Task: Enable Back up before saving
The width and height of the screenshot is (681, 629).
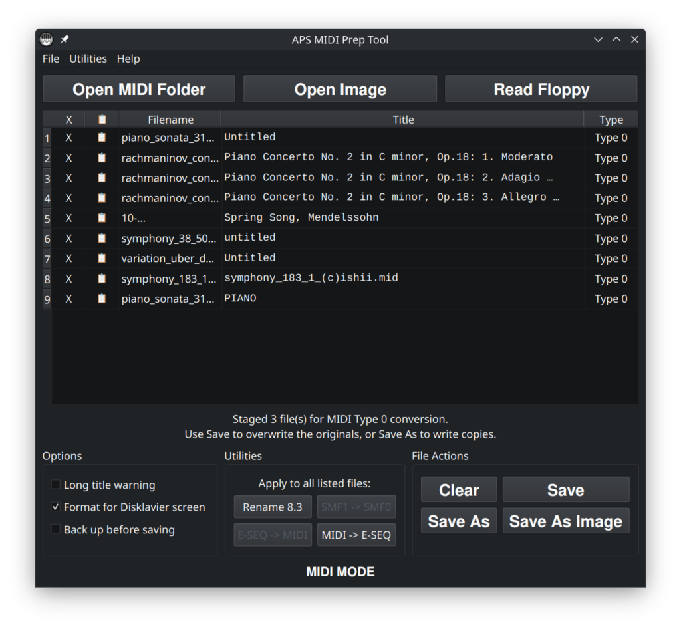Action: click(56, 530)
